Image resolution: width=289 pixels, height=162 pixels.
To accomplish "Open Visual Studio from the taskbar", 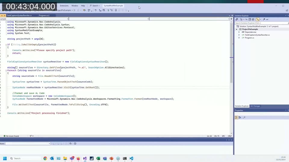I will [x=85, y=158].
